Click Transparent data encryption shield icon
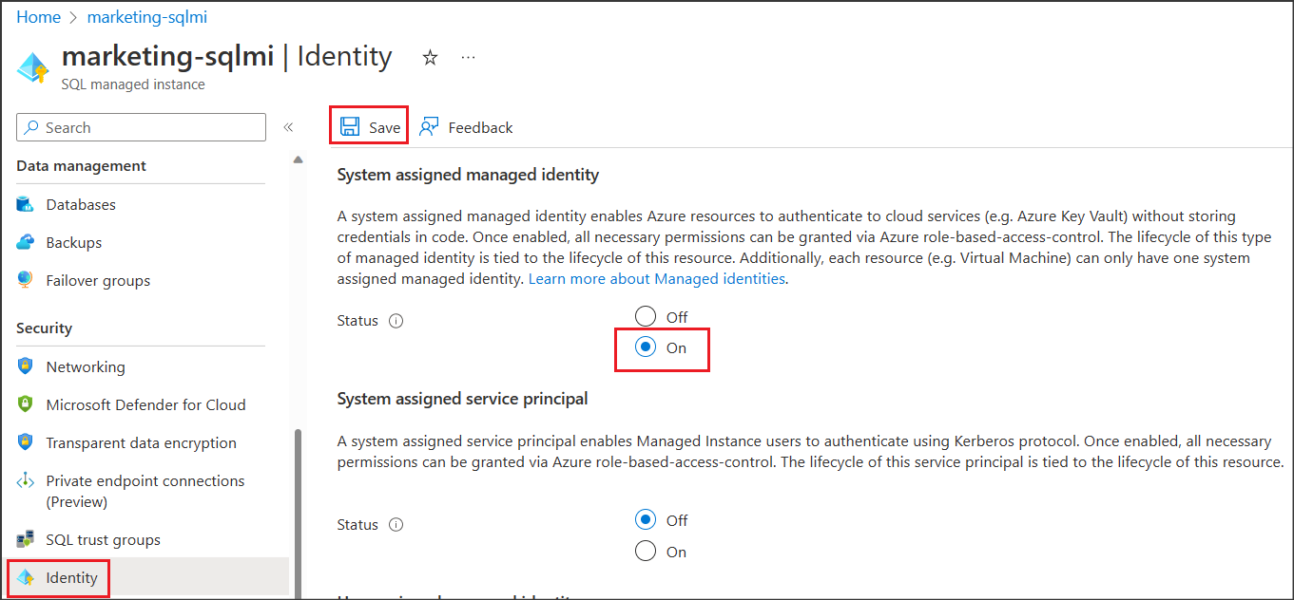 pos(26,443)
